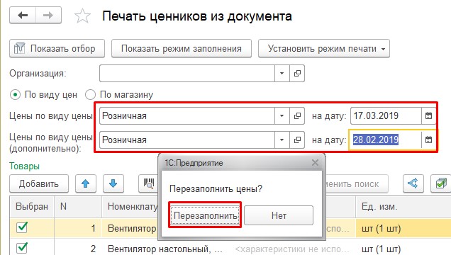The image size is (451, 255).
Task: Move selected row down with blue arrow
Action: pyautogui.click(x=113, y=183)
